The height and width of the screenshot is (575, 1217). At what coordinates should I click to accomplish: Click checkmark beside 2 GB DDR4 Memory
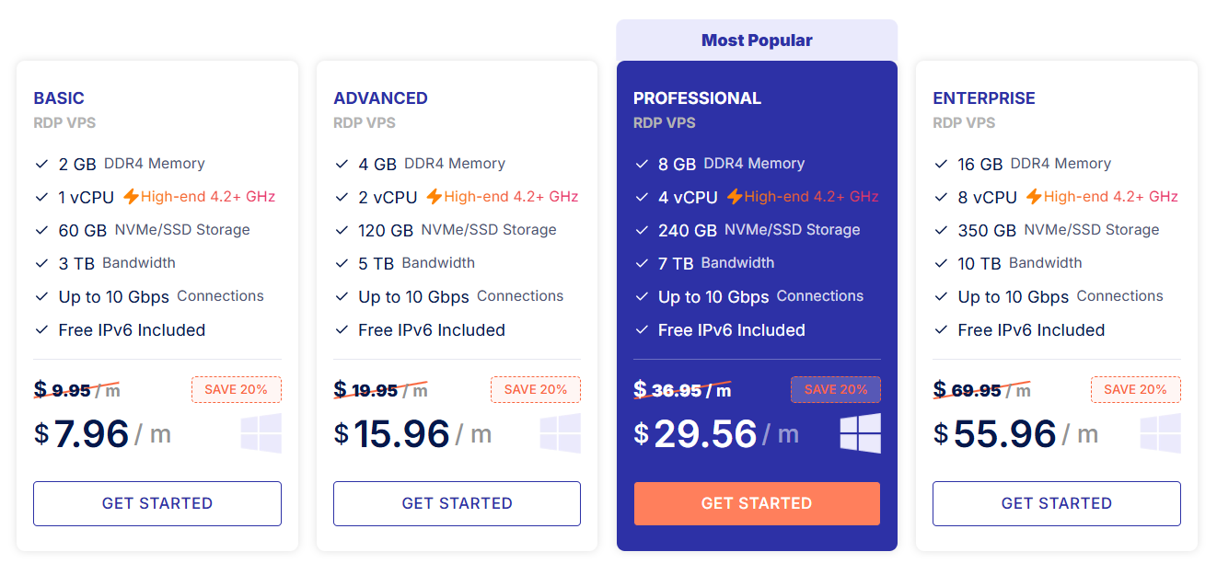point(41,164)
